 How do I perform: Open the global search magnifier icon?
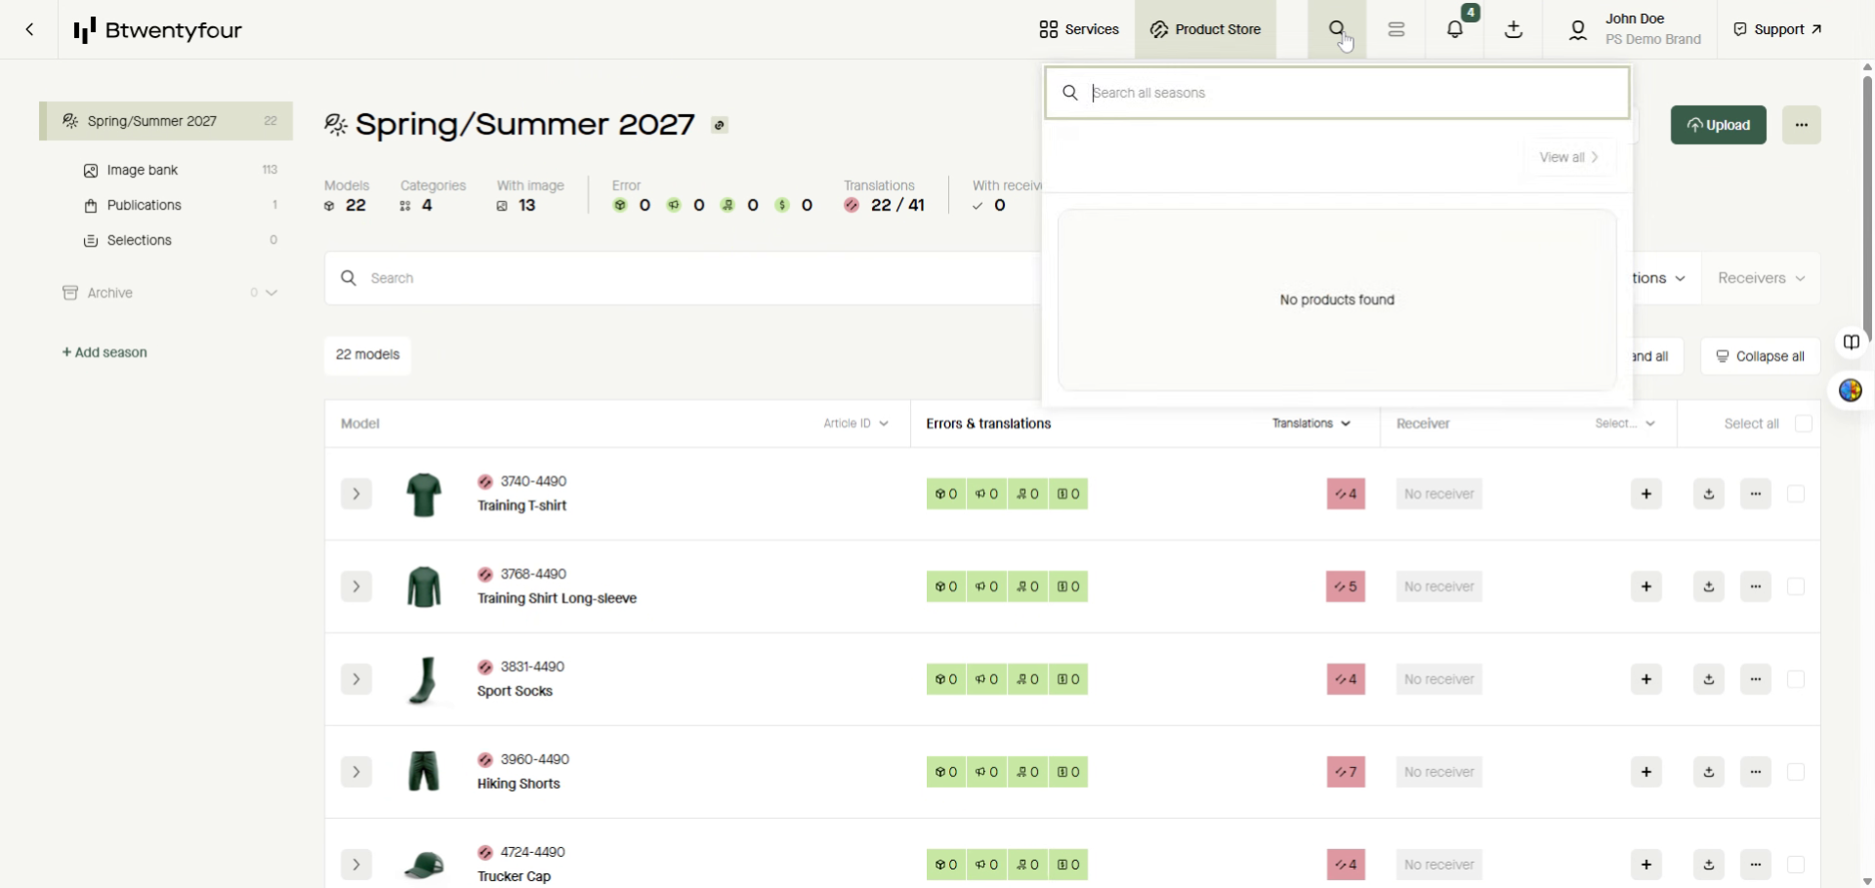(1337, 29)
